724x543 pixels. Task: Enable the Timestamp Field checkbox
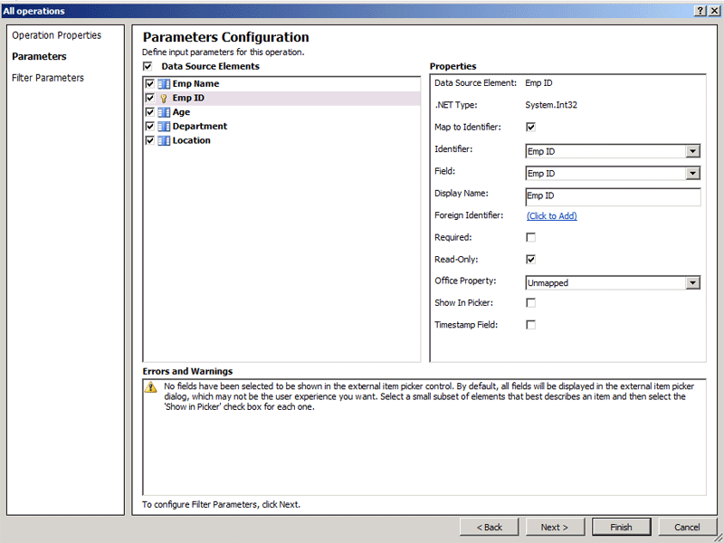pyautogui.click(x=531, y=325)
